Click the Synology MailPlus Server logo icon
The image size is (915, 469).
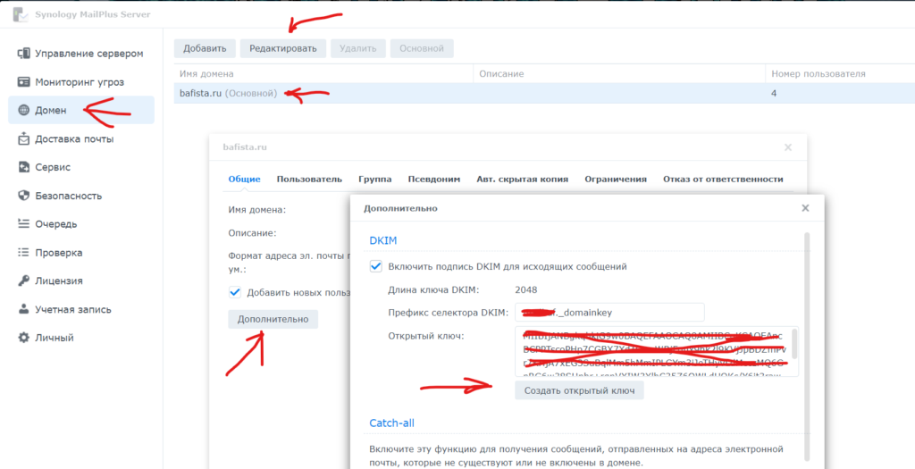(x=20, y=14)
